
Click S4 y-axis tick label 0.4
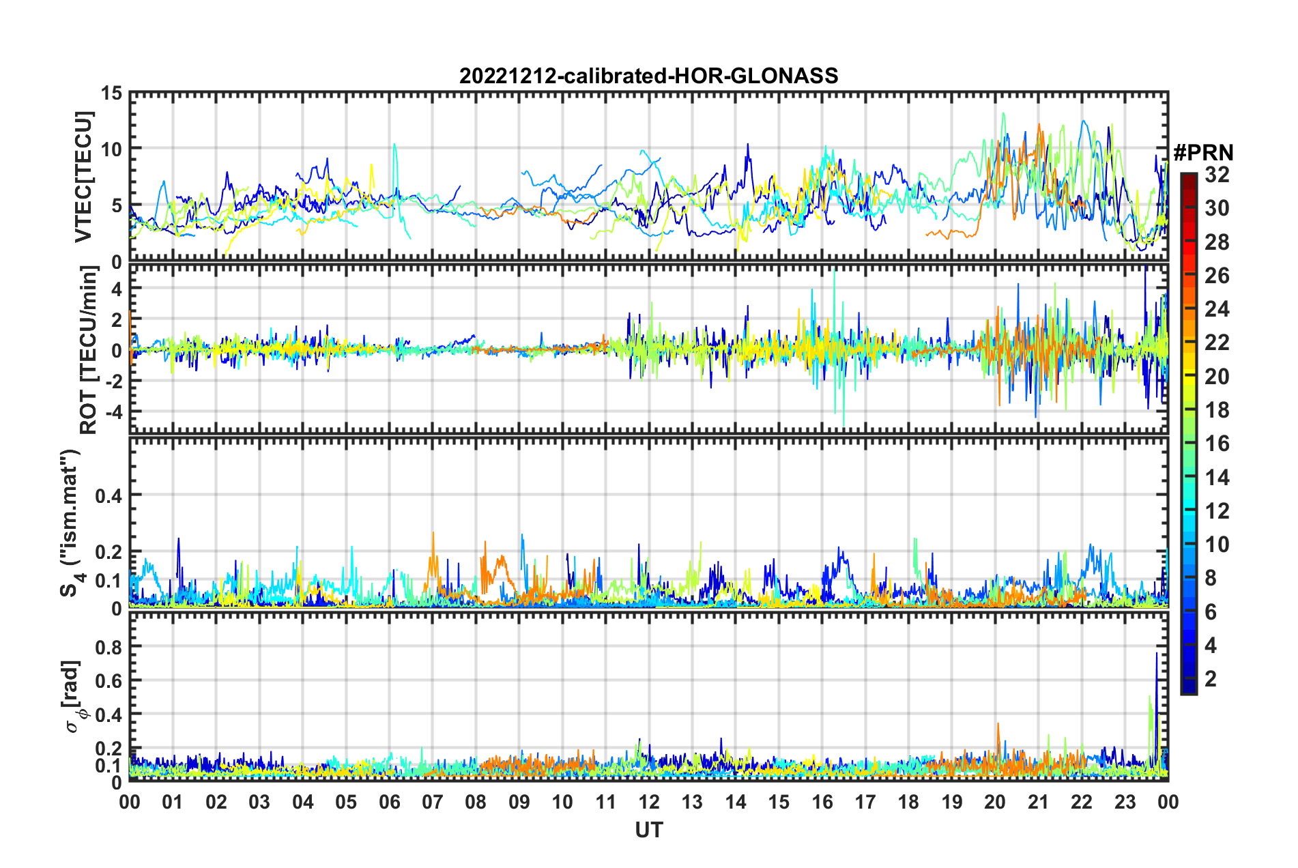109,495
